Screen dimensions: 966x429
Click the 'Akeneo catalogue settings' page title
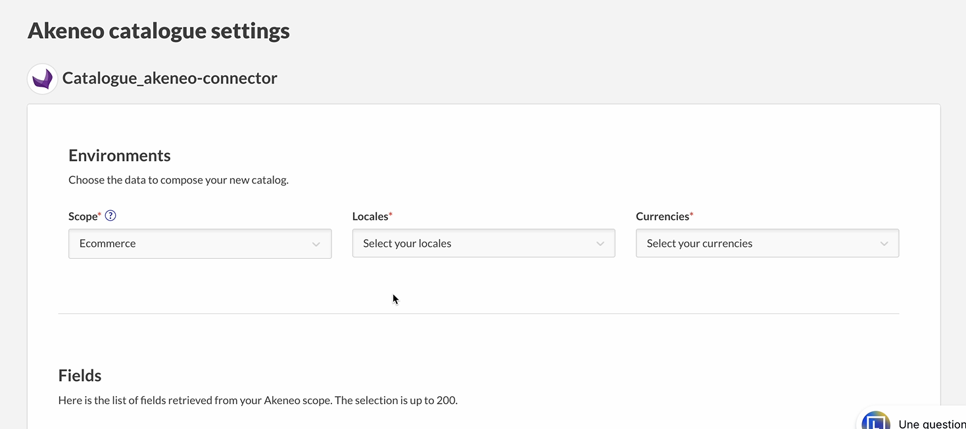(158, 31)
